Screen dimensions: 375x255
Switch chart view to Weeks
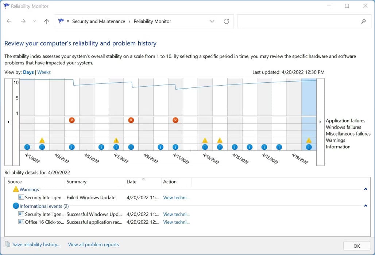coord(44,72)
